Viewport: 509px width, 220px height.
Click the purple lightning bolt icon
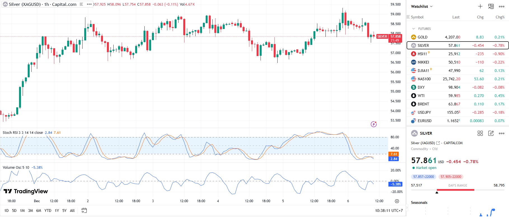[x=374, y=124]
